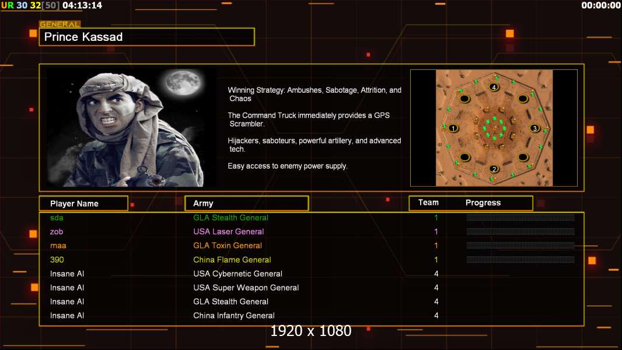Click the green supply cluster at minimap center
This screenshot has width=622, height=350.
coord(494,128)
